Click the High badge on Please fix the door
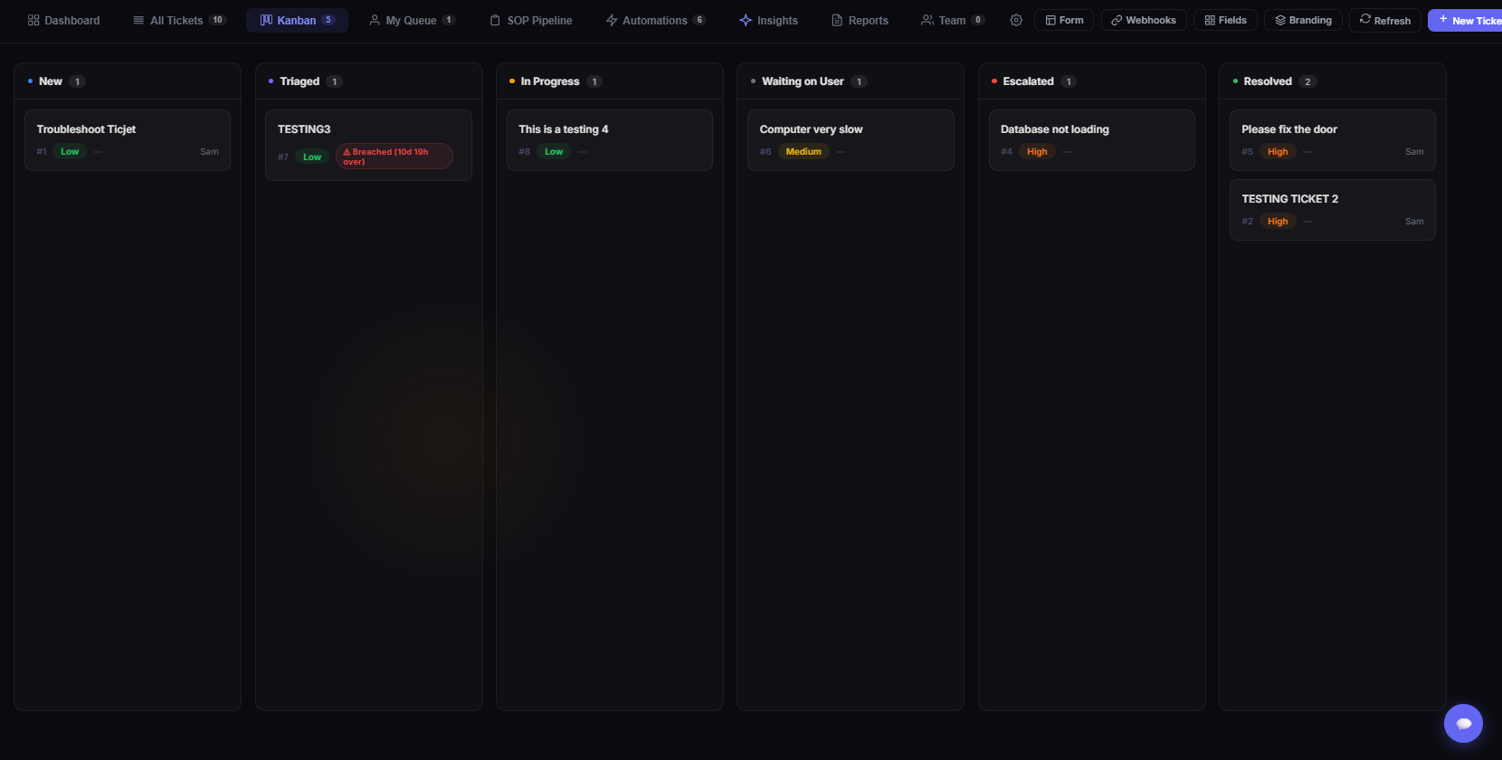This screenshot has width=1502, height=760. (x=1278, y=152)
